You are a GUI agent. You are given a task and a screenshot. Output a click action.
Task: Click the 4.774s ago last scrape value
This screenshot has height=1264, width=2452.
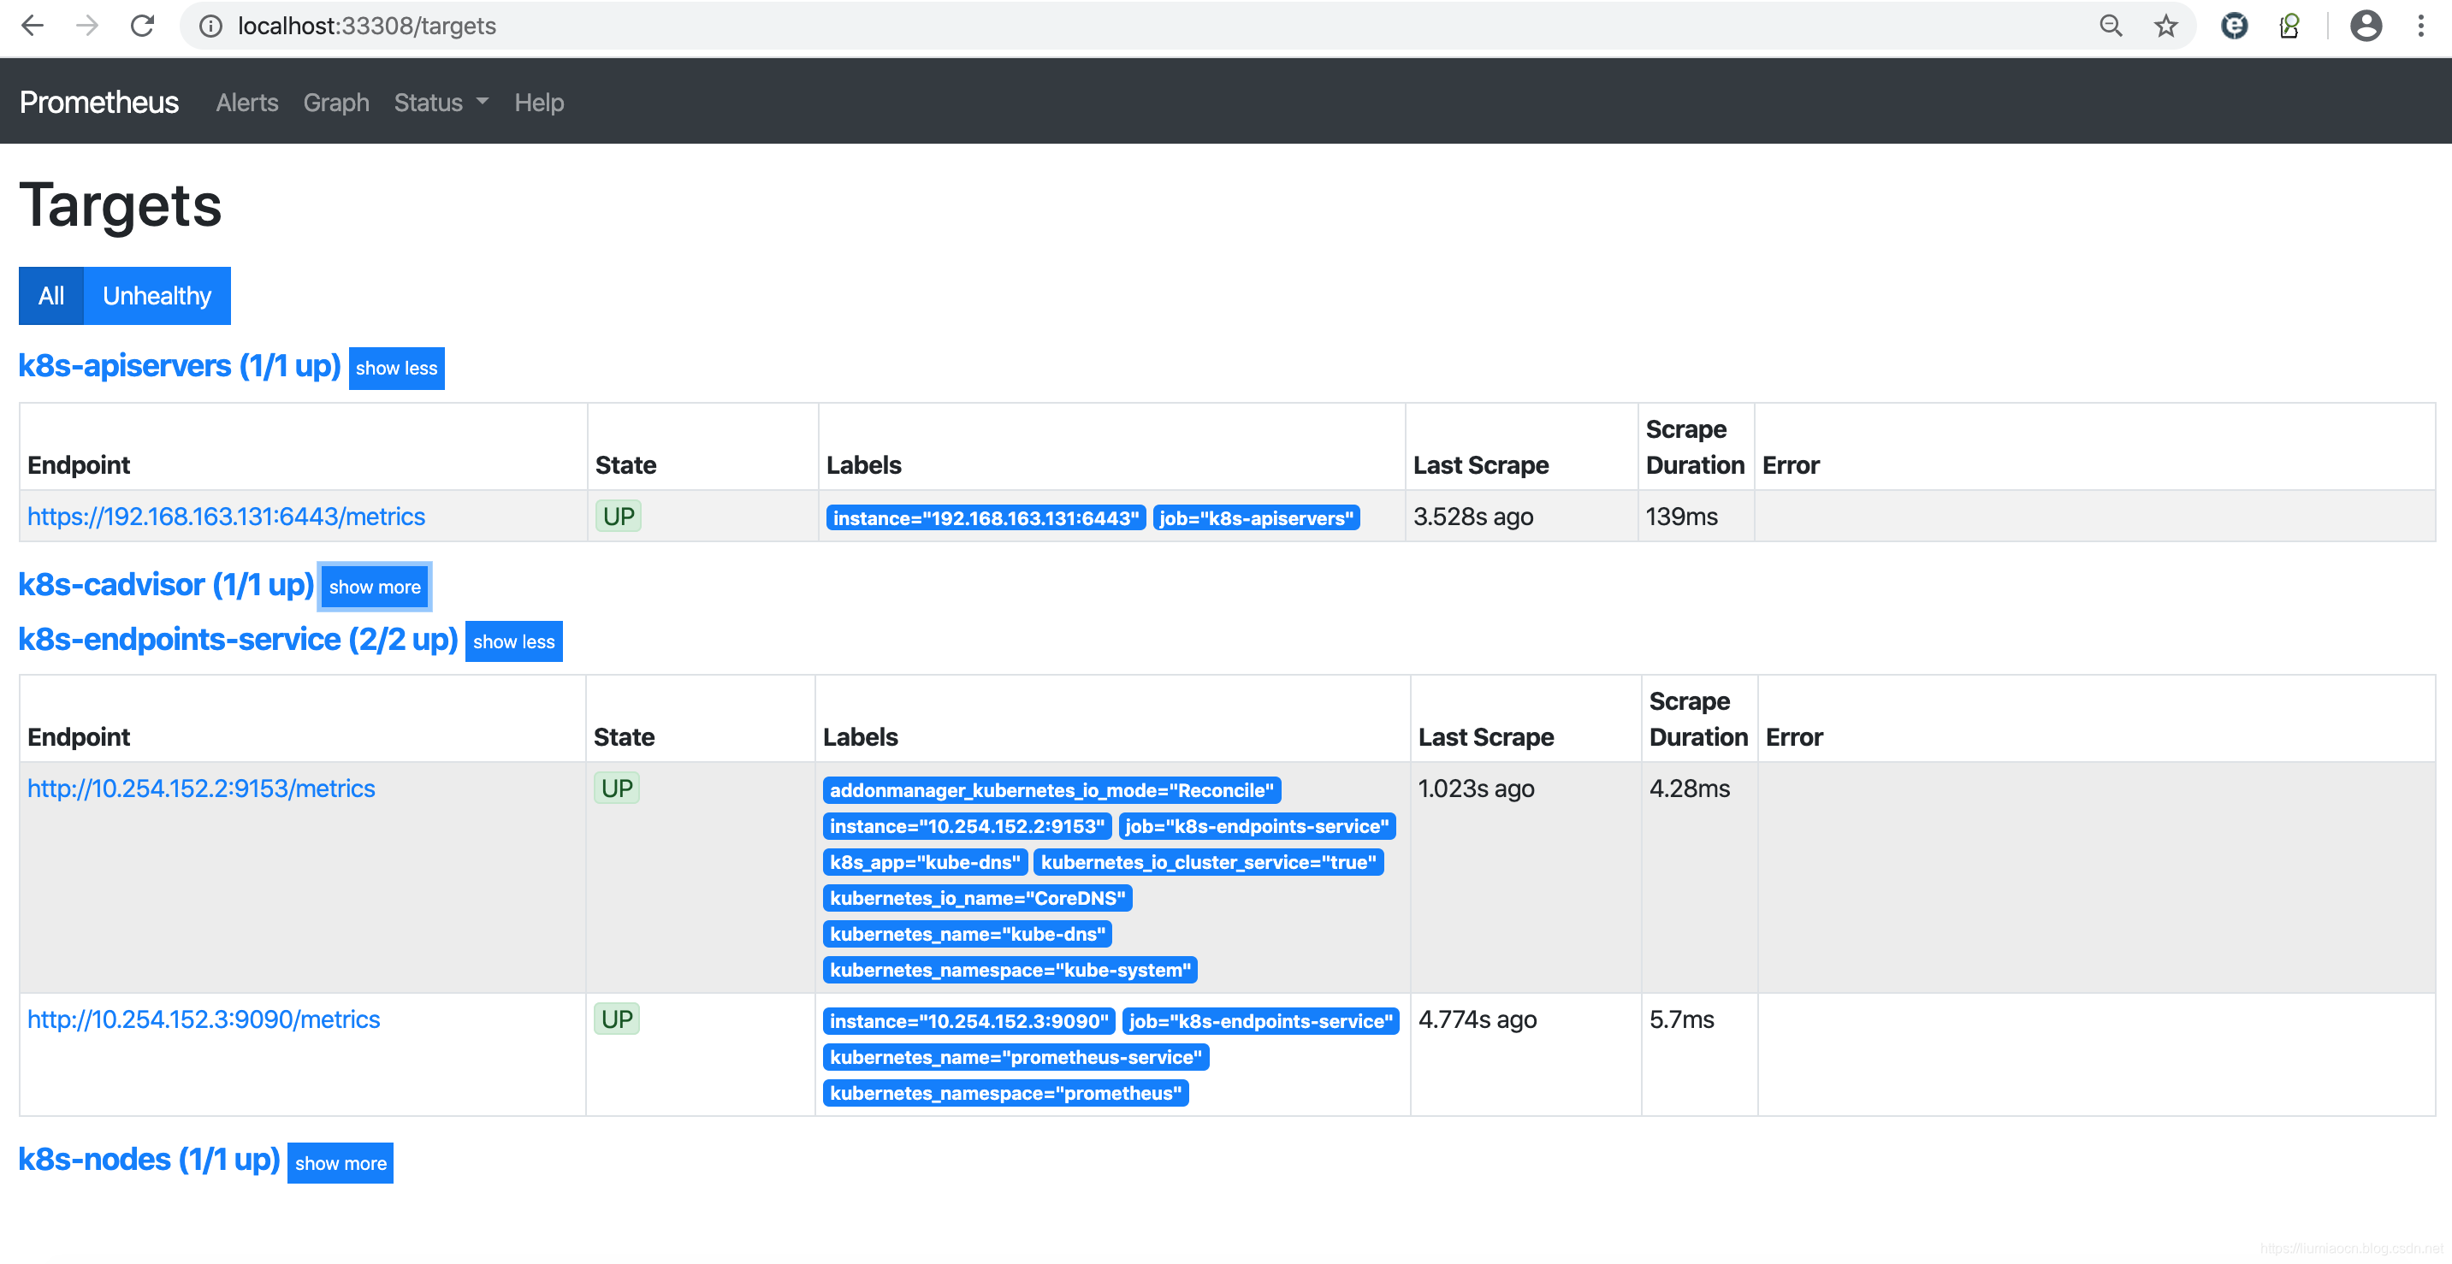point(1478,1020)
